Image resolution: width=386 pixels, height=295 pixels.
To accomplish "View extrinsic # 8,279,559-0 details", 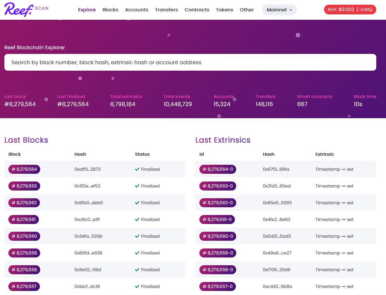I will click(x=217, y=253).
